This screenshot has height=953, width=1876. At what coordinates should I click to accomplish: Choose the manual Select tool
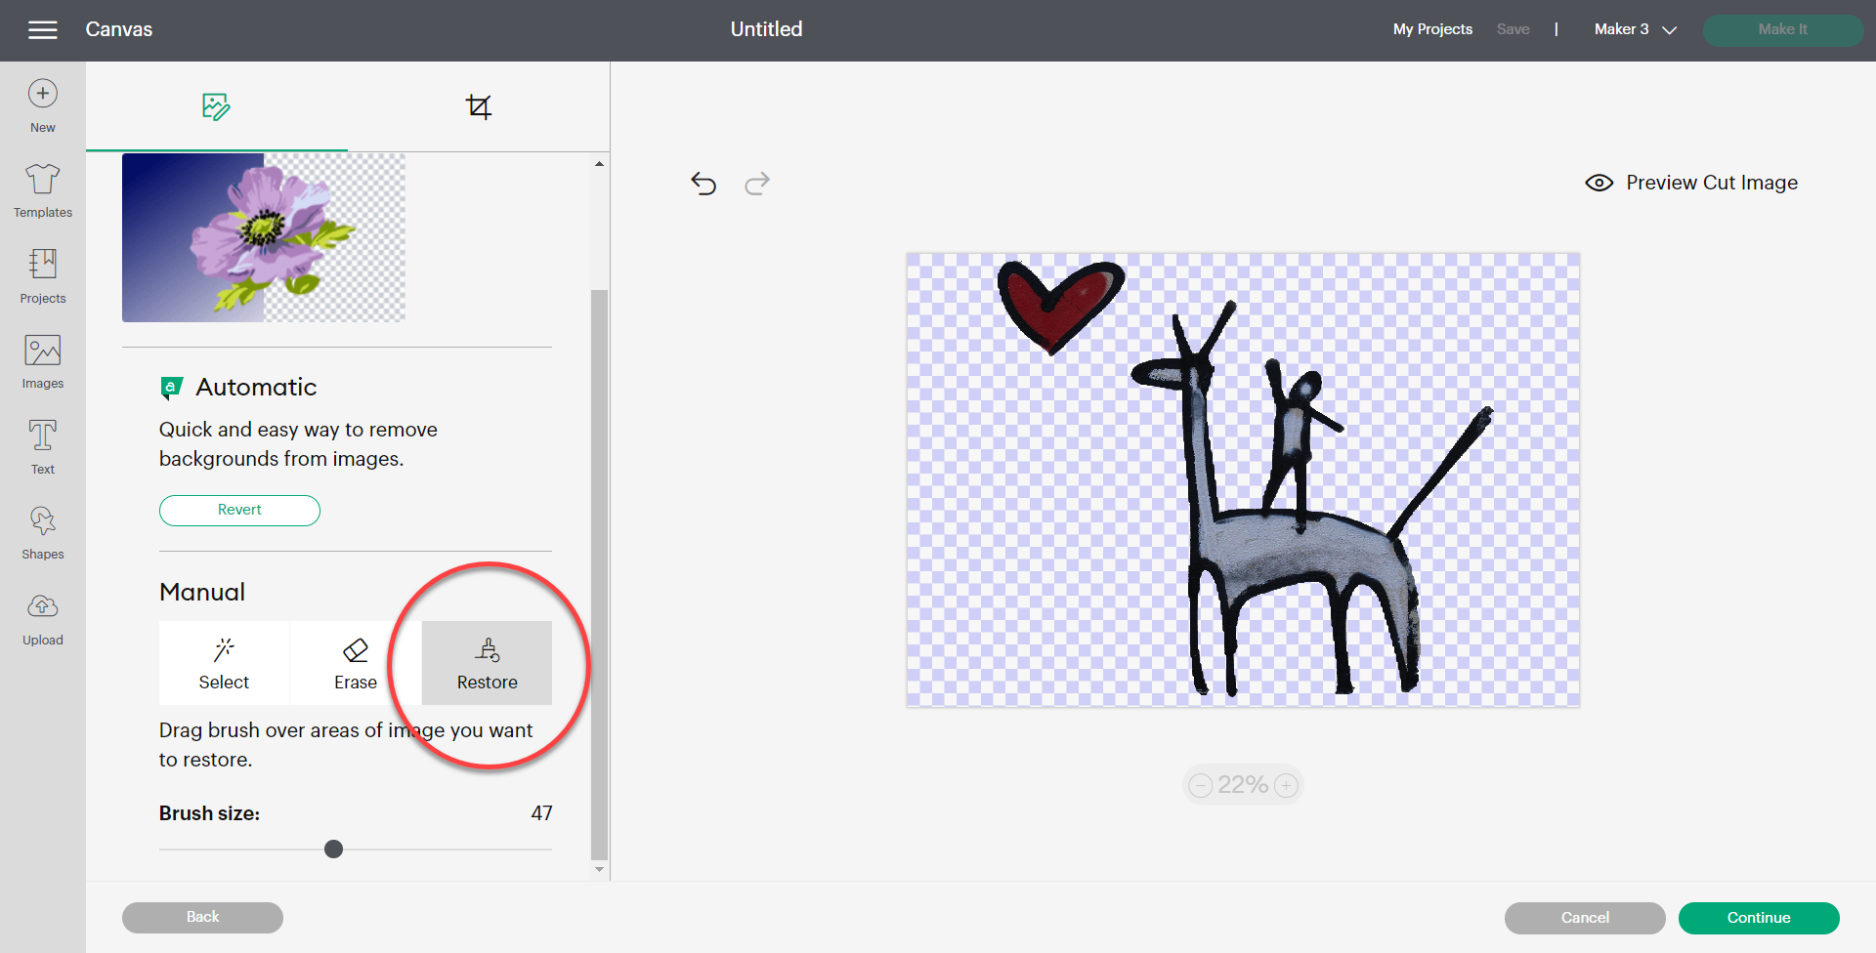(x=224, y=663)
